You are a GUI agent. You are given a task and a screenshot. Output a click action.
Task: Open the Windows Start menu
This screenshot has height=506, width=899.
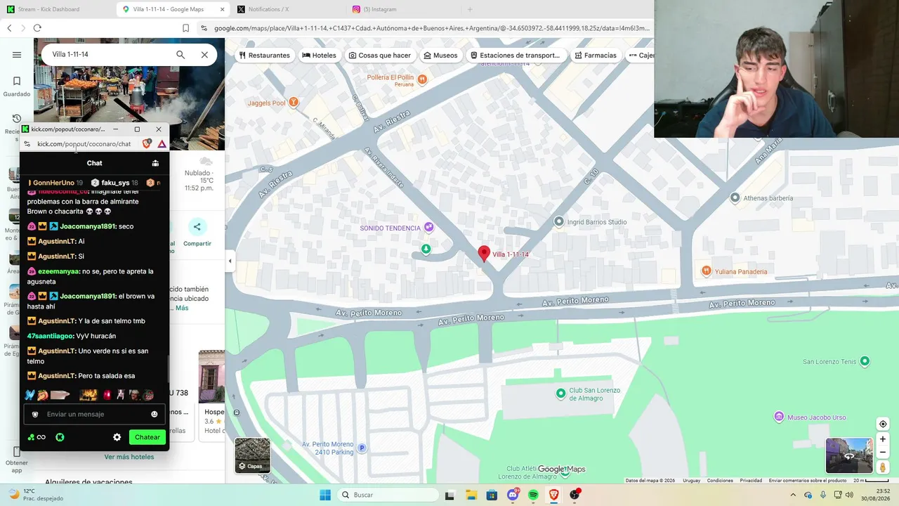[x=325, y=495]
